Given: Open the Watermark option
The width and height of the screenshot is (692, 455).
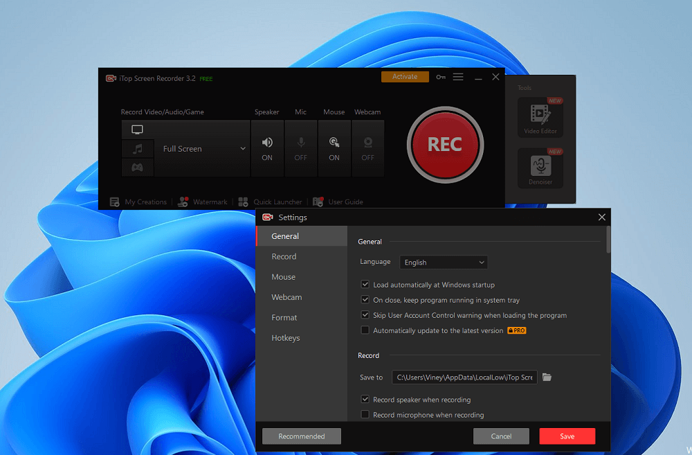Looking at the screenshot, I should tap(202, 202).
